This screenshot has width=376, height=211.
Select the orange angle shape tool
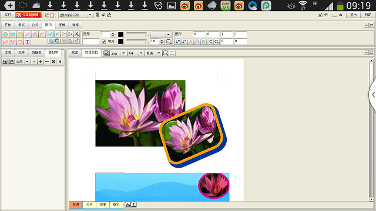[42, 35]
